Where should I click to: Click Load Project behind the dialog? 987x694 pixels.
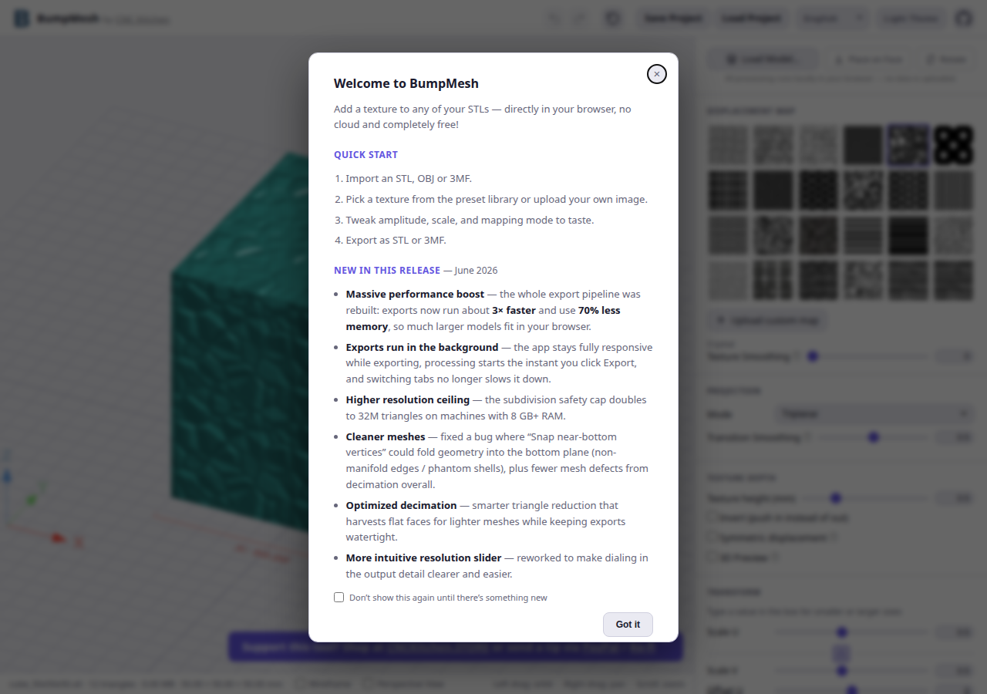[752, 19]
